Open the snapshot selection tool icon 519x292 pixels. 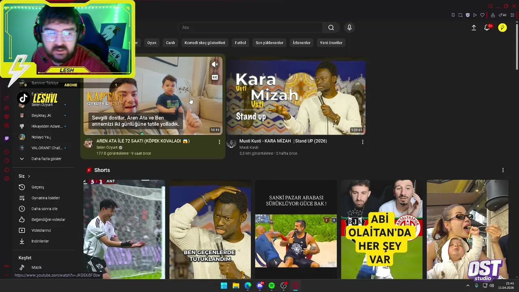460,15
